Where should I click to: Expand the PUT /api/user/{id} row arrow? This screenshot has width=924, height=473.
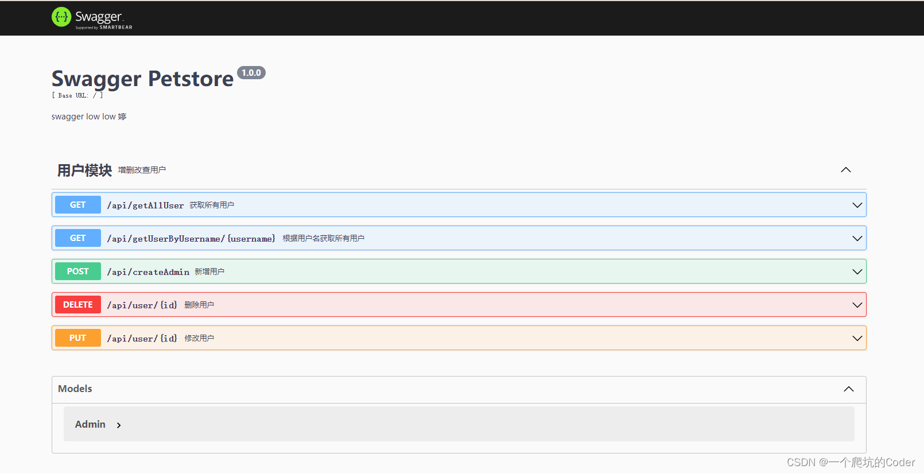tap(857, 338)
